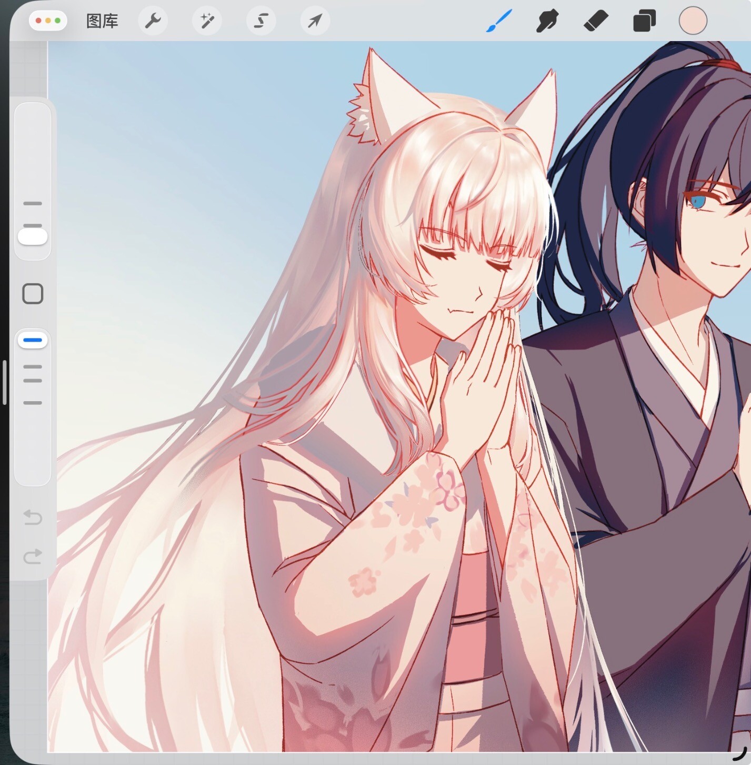
Task: Activate the Selection tool
Action: (x=261, y=21)
